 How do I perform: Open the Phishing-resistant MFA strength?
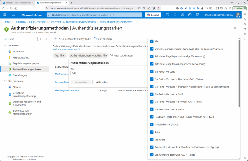pos(67,90)
